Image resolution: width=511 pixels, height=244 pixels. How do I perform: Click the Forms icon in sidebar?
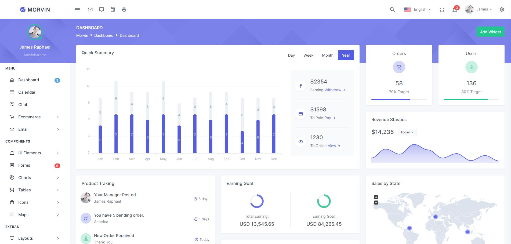click(12, 165)
